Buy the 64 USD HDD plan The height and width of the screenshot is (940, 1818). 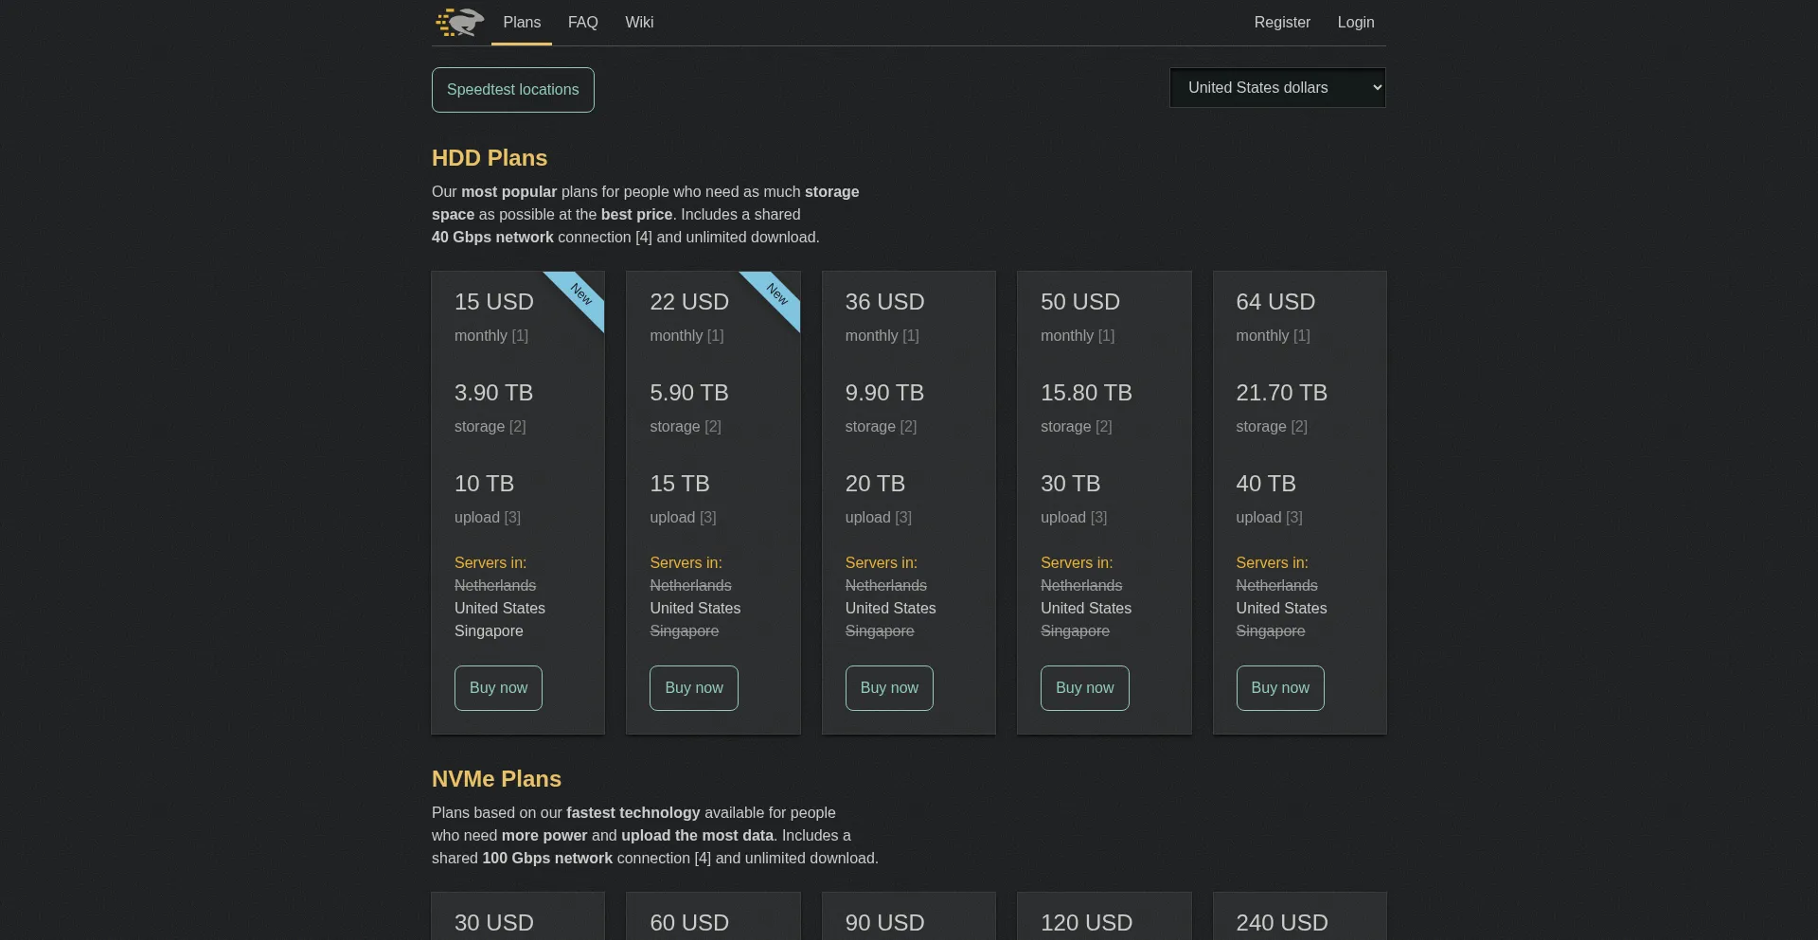pos(1279,688)
